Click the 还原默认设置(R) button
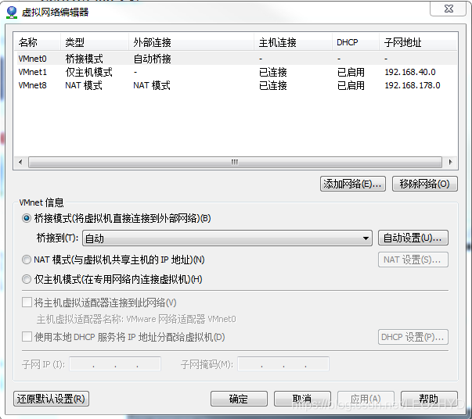The width and height of the screenshot is (472, 419). pyautogui.click(x=51, y=399)
